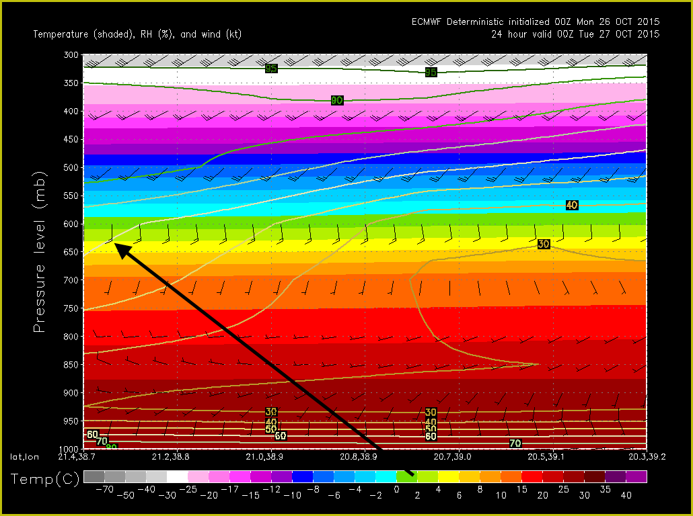This screenshot has width=693, height=516.
Task: Click the orange 40 RH contour label near 565 mb
Action: (572, 205)
